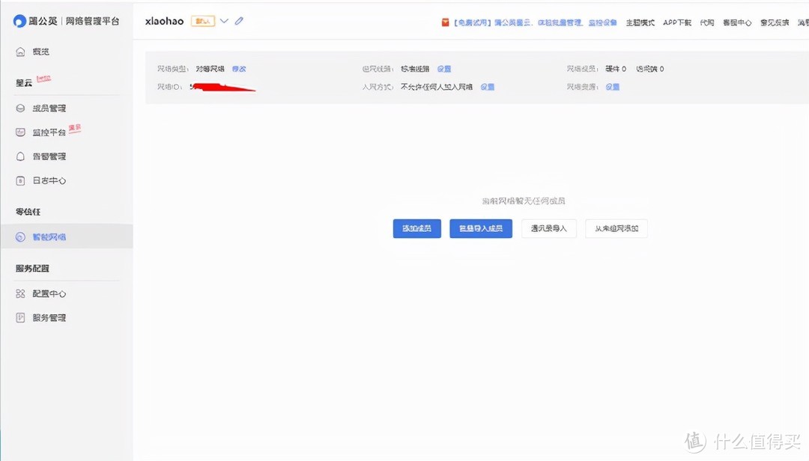Click 修改 next to 网络类型

tap(239, 68)
